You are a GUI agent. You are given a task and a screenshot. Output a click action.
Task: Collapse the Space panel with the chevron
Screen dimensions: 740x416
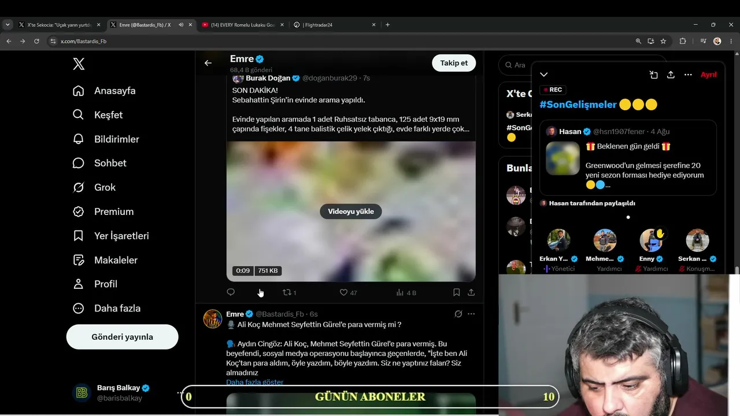pyautogui.click(x=543, y=75)
